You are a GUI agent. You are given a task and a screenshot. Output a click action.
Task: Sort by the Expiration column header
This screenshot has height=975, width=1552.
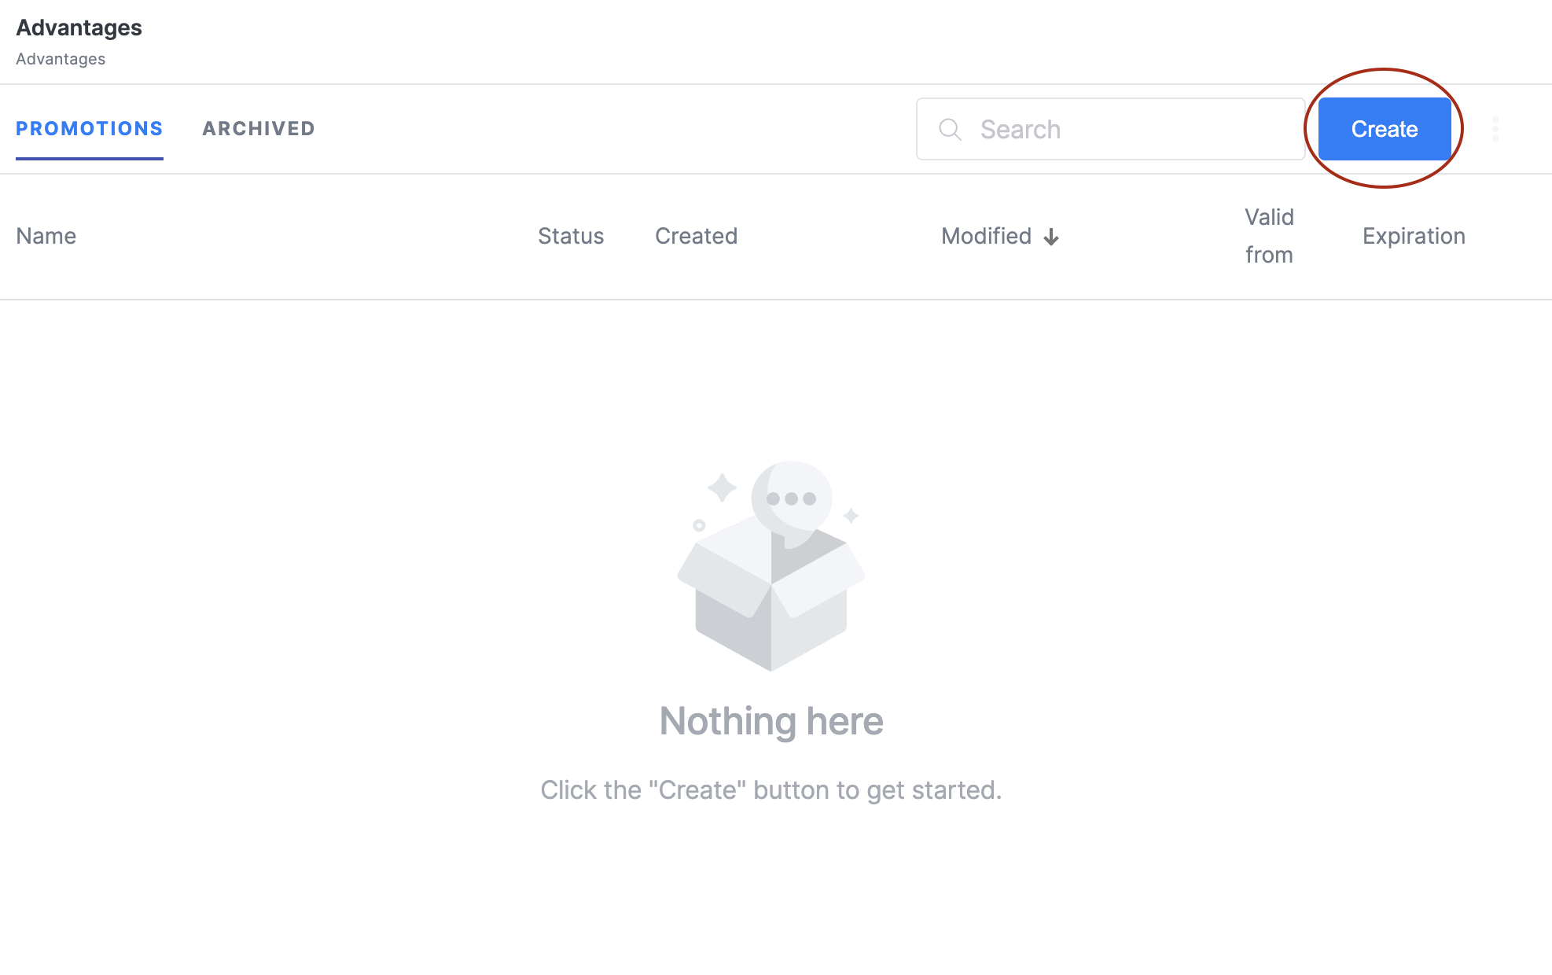coord(1414,236)
